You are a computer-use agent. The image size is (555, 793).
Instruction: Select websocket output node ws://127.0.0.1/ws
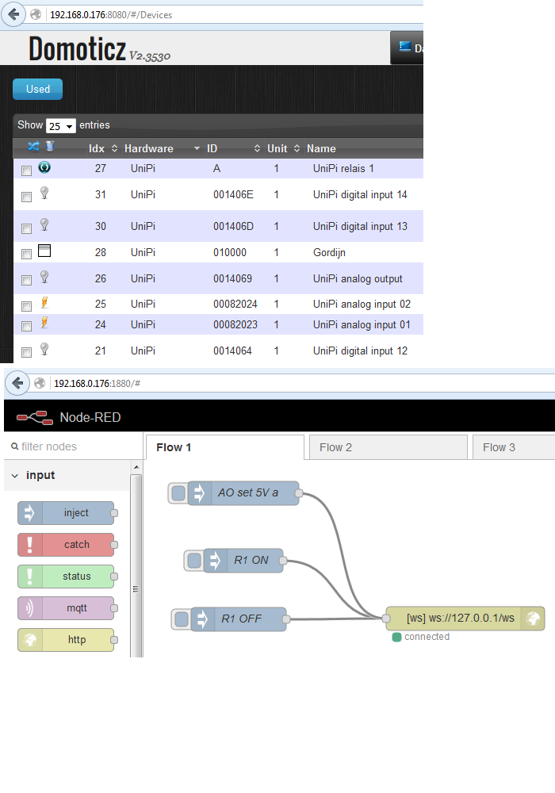pos(465,618)
